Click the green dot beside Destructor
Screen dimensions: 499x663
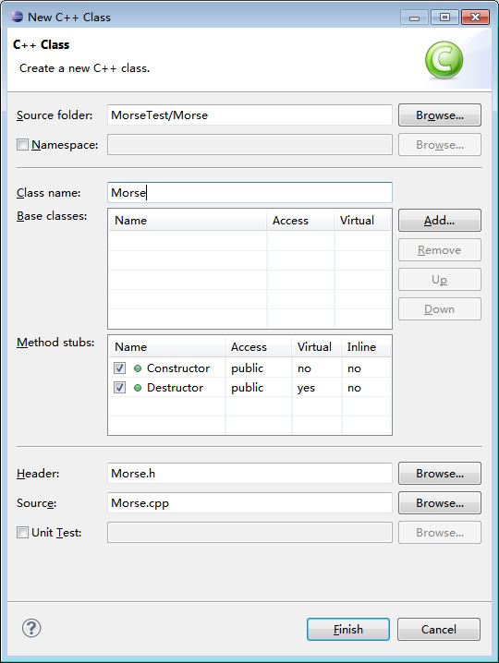[138, 388]
